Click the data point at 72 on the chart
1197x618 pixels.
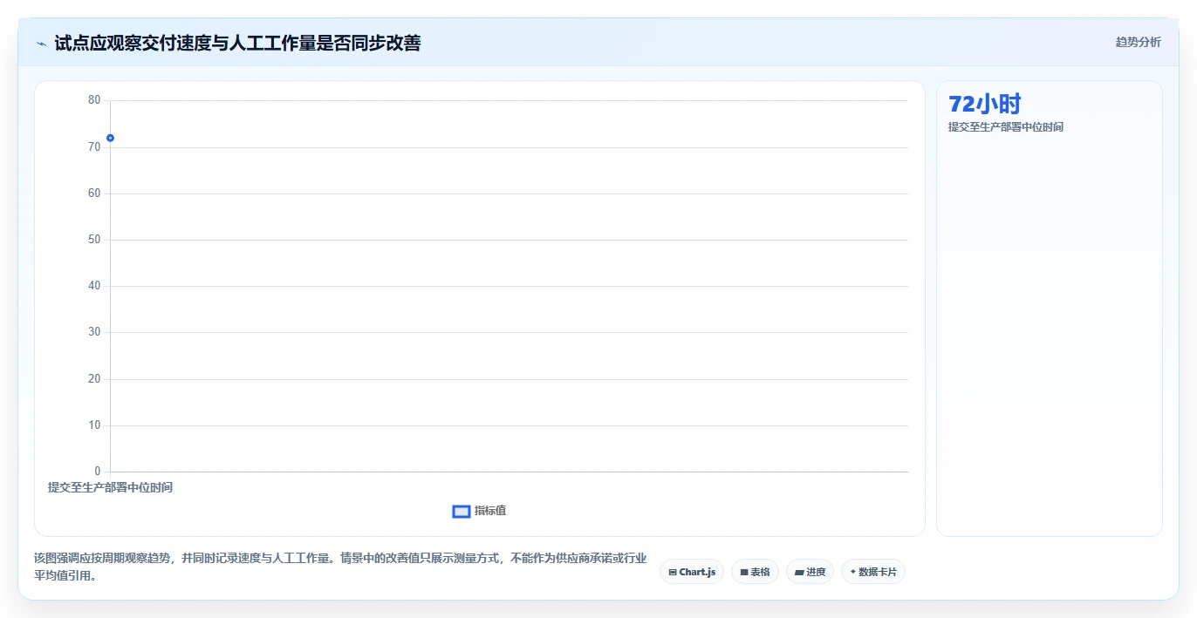(110, 138)
